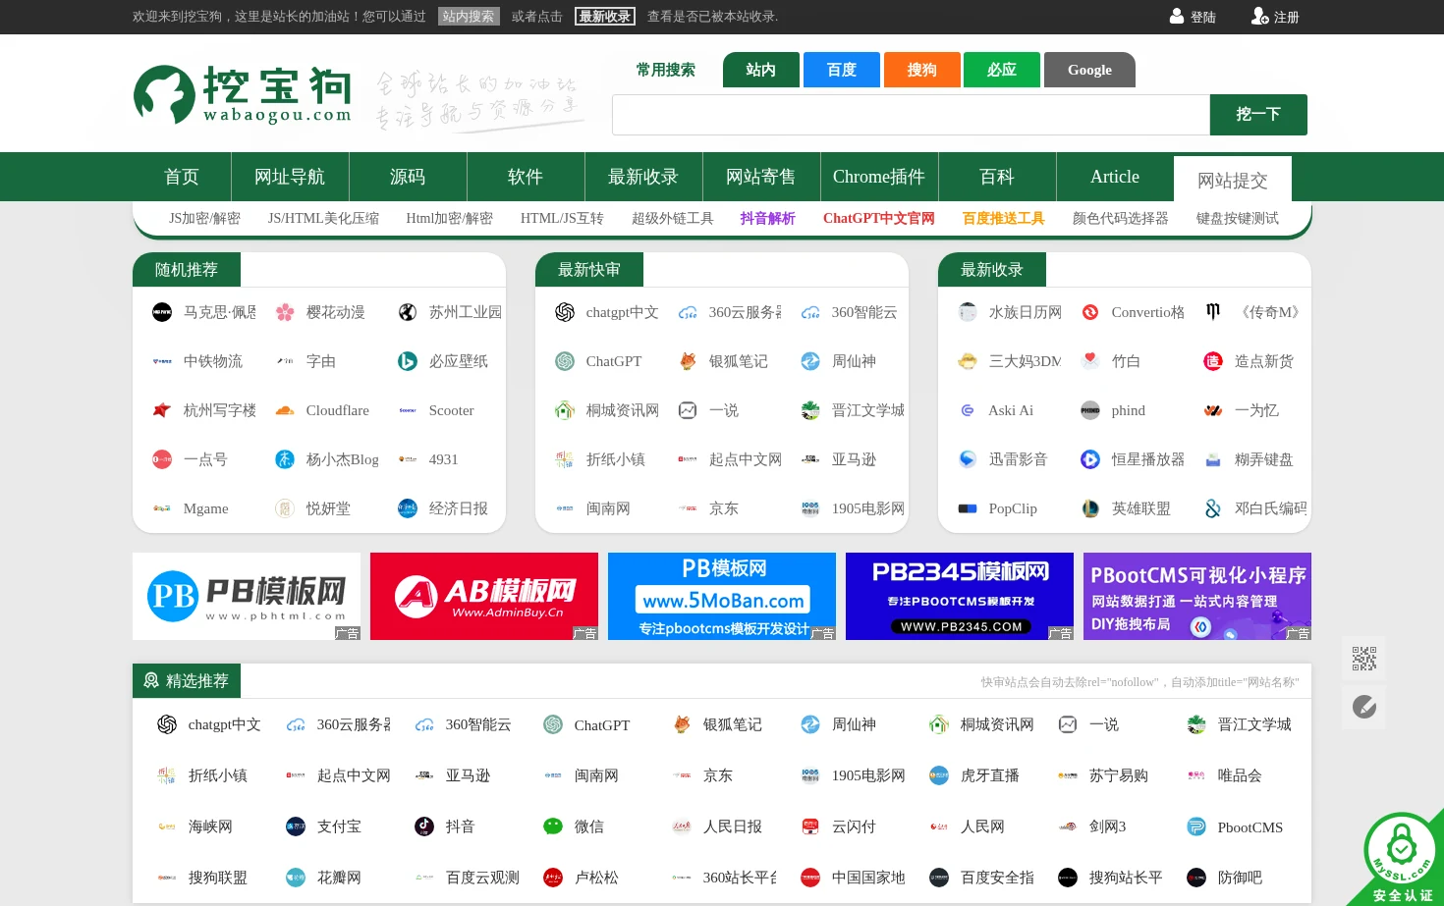Click 杨小杰Blog entry
Image resolution: width=1444 pixels, height=906 pixels.
[x=327, y=459]
